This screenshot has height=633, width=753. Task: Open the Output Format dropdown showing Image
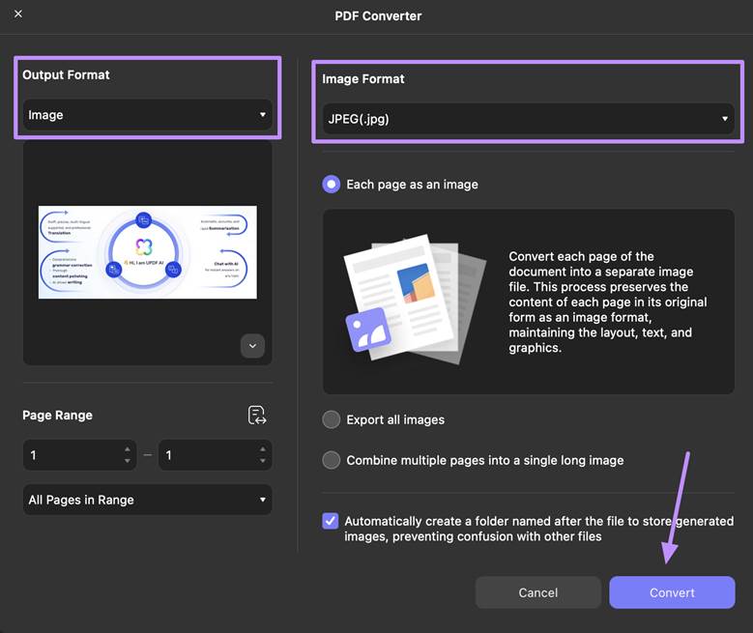[148, 115]
